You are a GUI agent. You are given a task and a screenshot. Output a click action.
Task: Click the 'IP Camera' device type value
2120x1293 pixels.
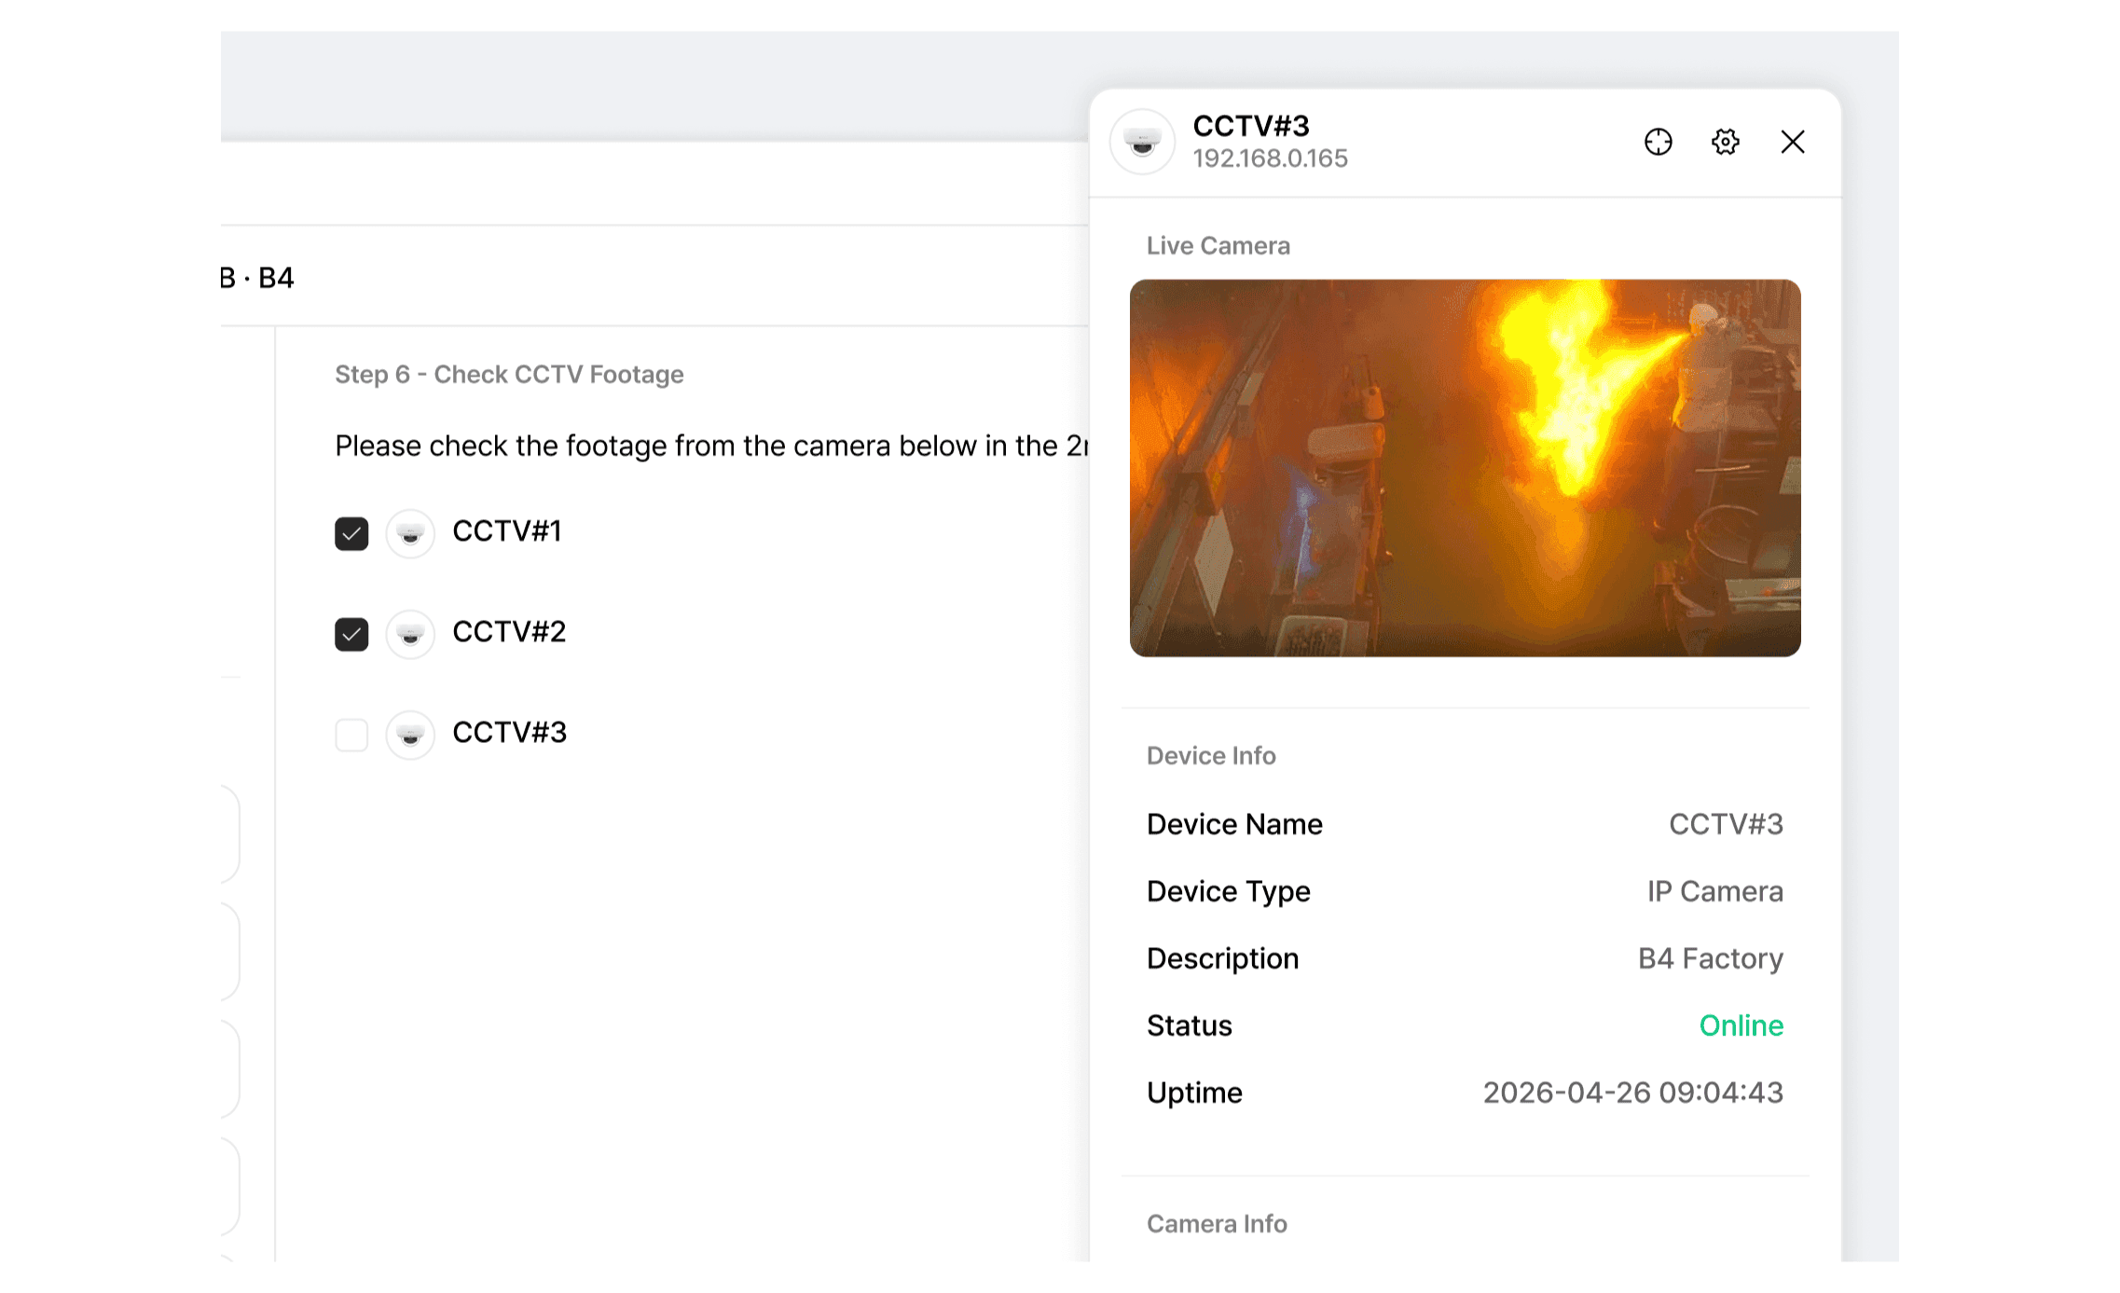(x=1714, y=891)
